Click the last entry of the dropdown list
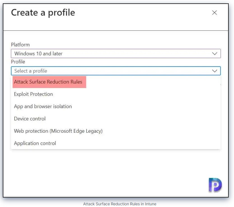 click(35, 143)
